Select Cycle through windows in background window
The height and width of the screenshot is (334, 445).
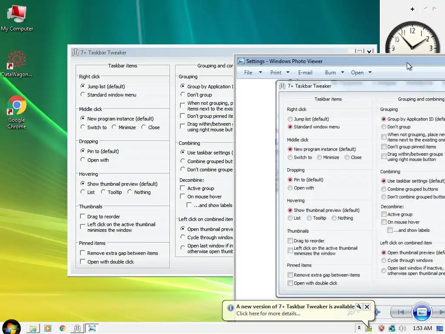206,237
